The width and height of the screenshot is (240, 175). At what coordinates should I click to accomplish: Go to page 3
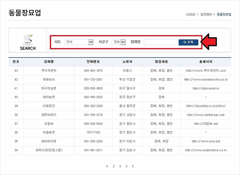point(120,166)
